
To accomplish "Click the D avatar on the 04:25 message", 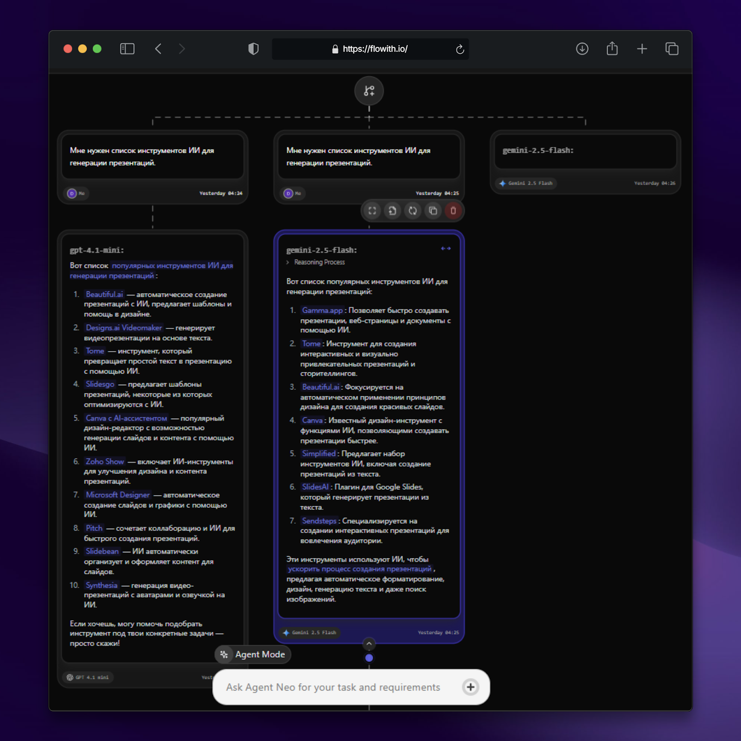I will pyautogui.click(x=288, y=194).
